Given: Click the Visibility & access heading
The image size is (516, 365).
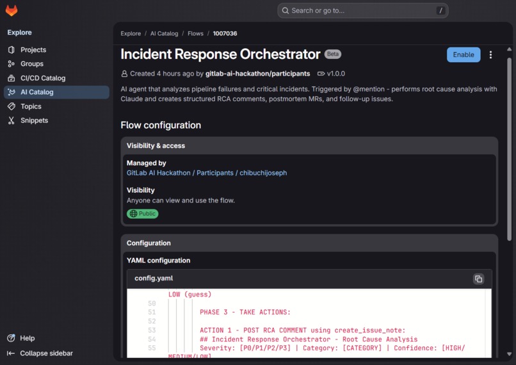Looking at the screenshot, I should pos(156,145).
